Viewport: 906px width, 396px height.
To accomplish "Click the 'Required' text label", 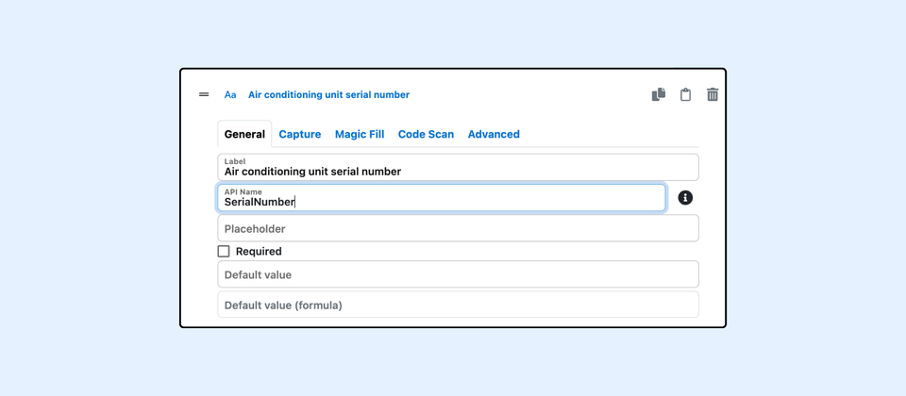I will [x=259, y=252].
